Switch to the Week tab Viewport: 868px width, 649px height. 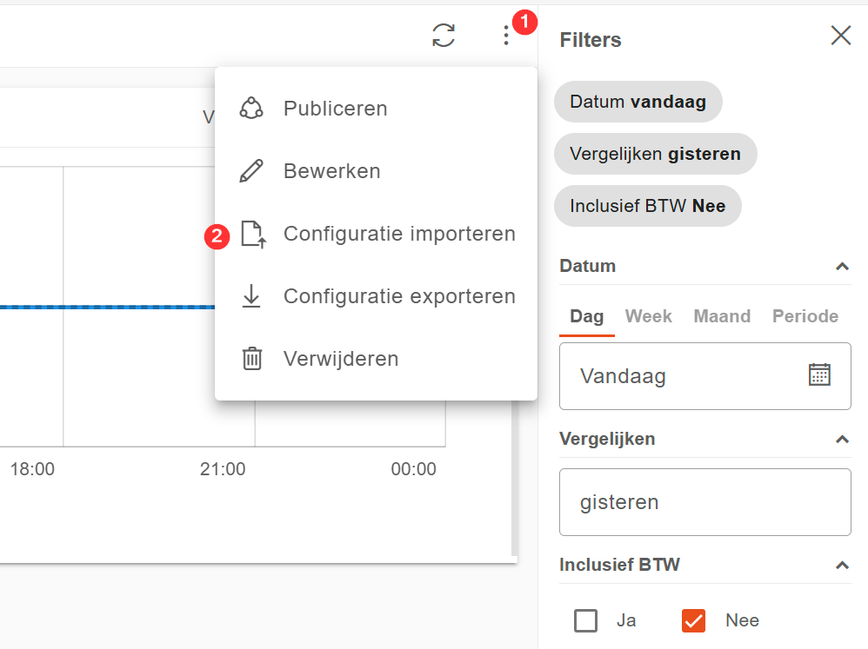click(x=648, y=316)
